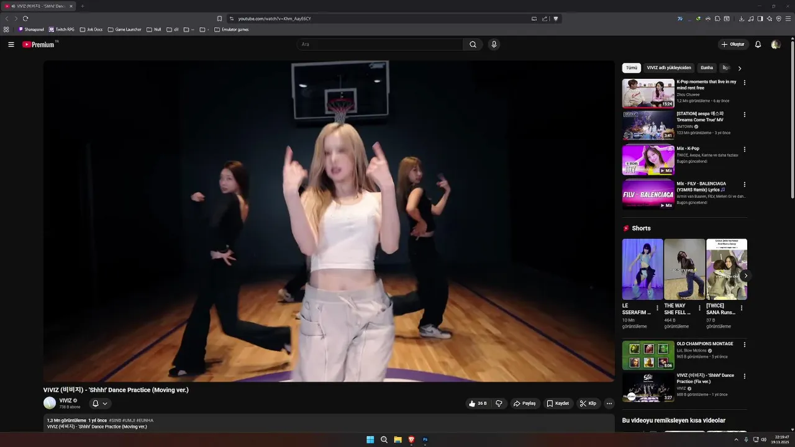Screen dimensions: 795x447
Task: Like the video with 36 B thumbs-up
Action: (478, 404)
